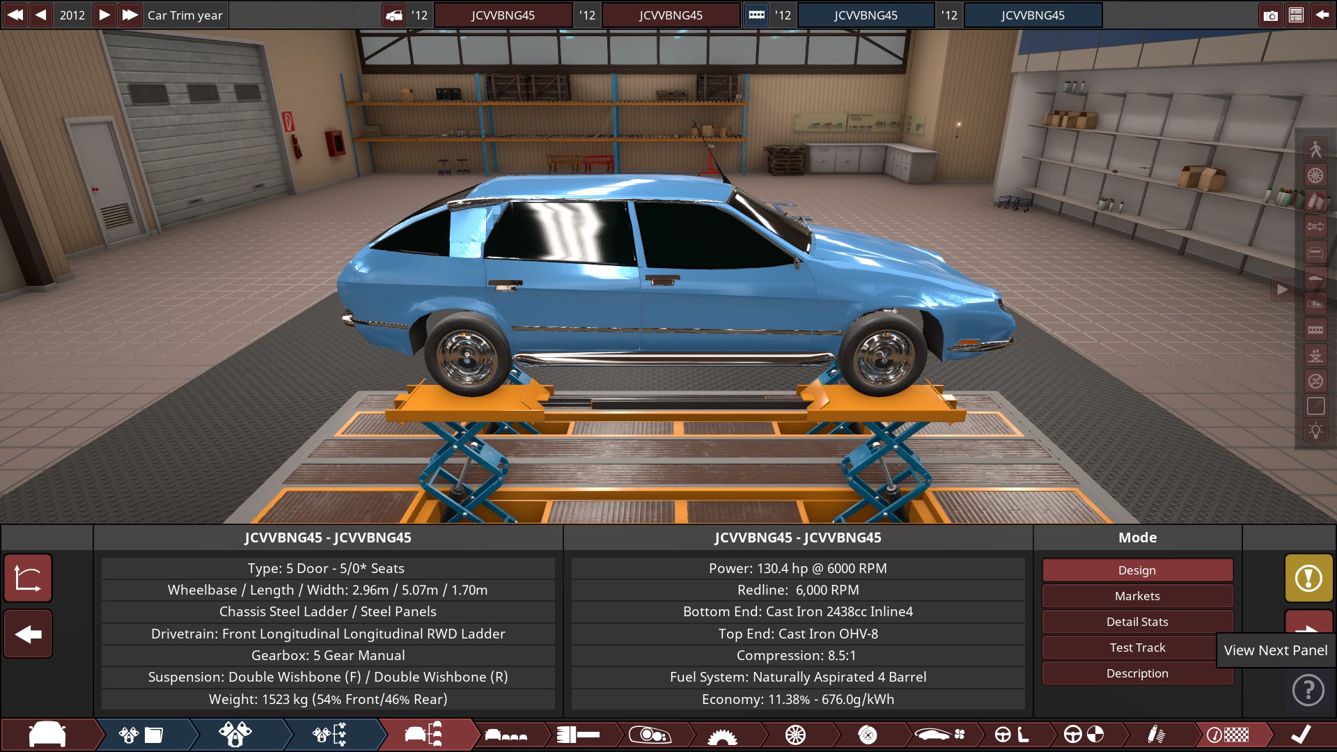Toggle the glass window pane icon

point(1315,407)
